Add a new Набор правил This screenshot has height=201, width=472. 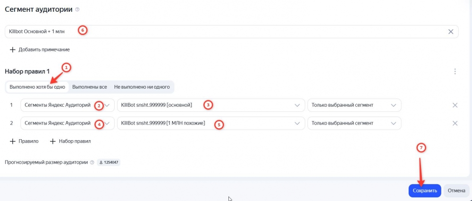tap(70, 142)
